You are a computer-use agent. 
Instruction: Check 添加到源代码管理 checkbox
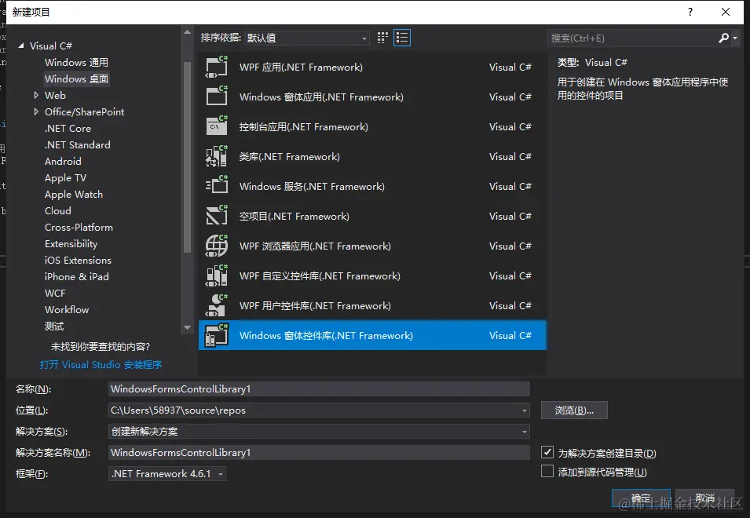(547, 471)
